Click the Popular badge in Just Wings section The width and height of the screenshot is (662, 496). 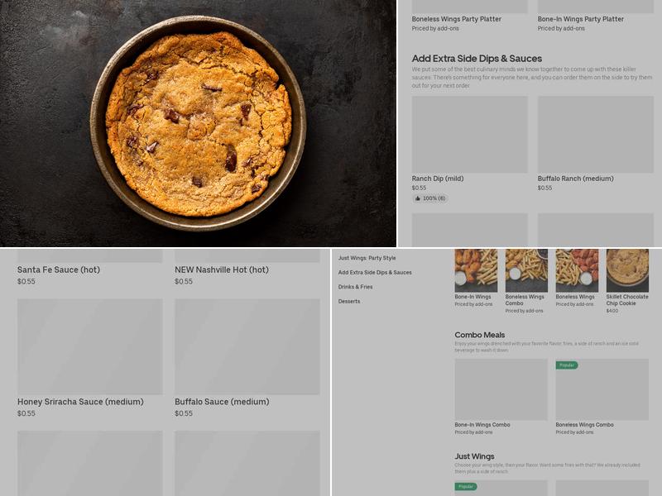tap(466, 486)
